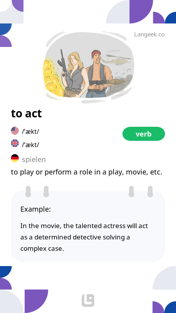
Task: Click the leftmost notepad ring binding
Action: click(x=28, y=192)
